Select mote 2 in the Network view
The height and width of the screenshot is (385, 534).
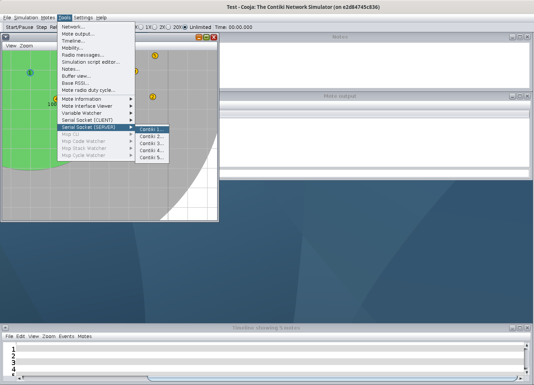(153, 97)
